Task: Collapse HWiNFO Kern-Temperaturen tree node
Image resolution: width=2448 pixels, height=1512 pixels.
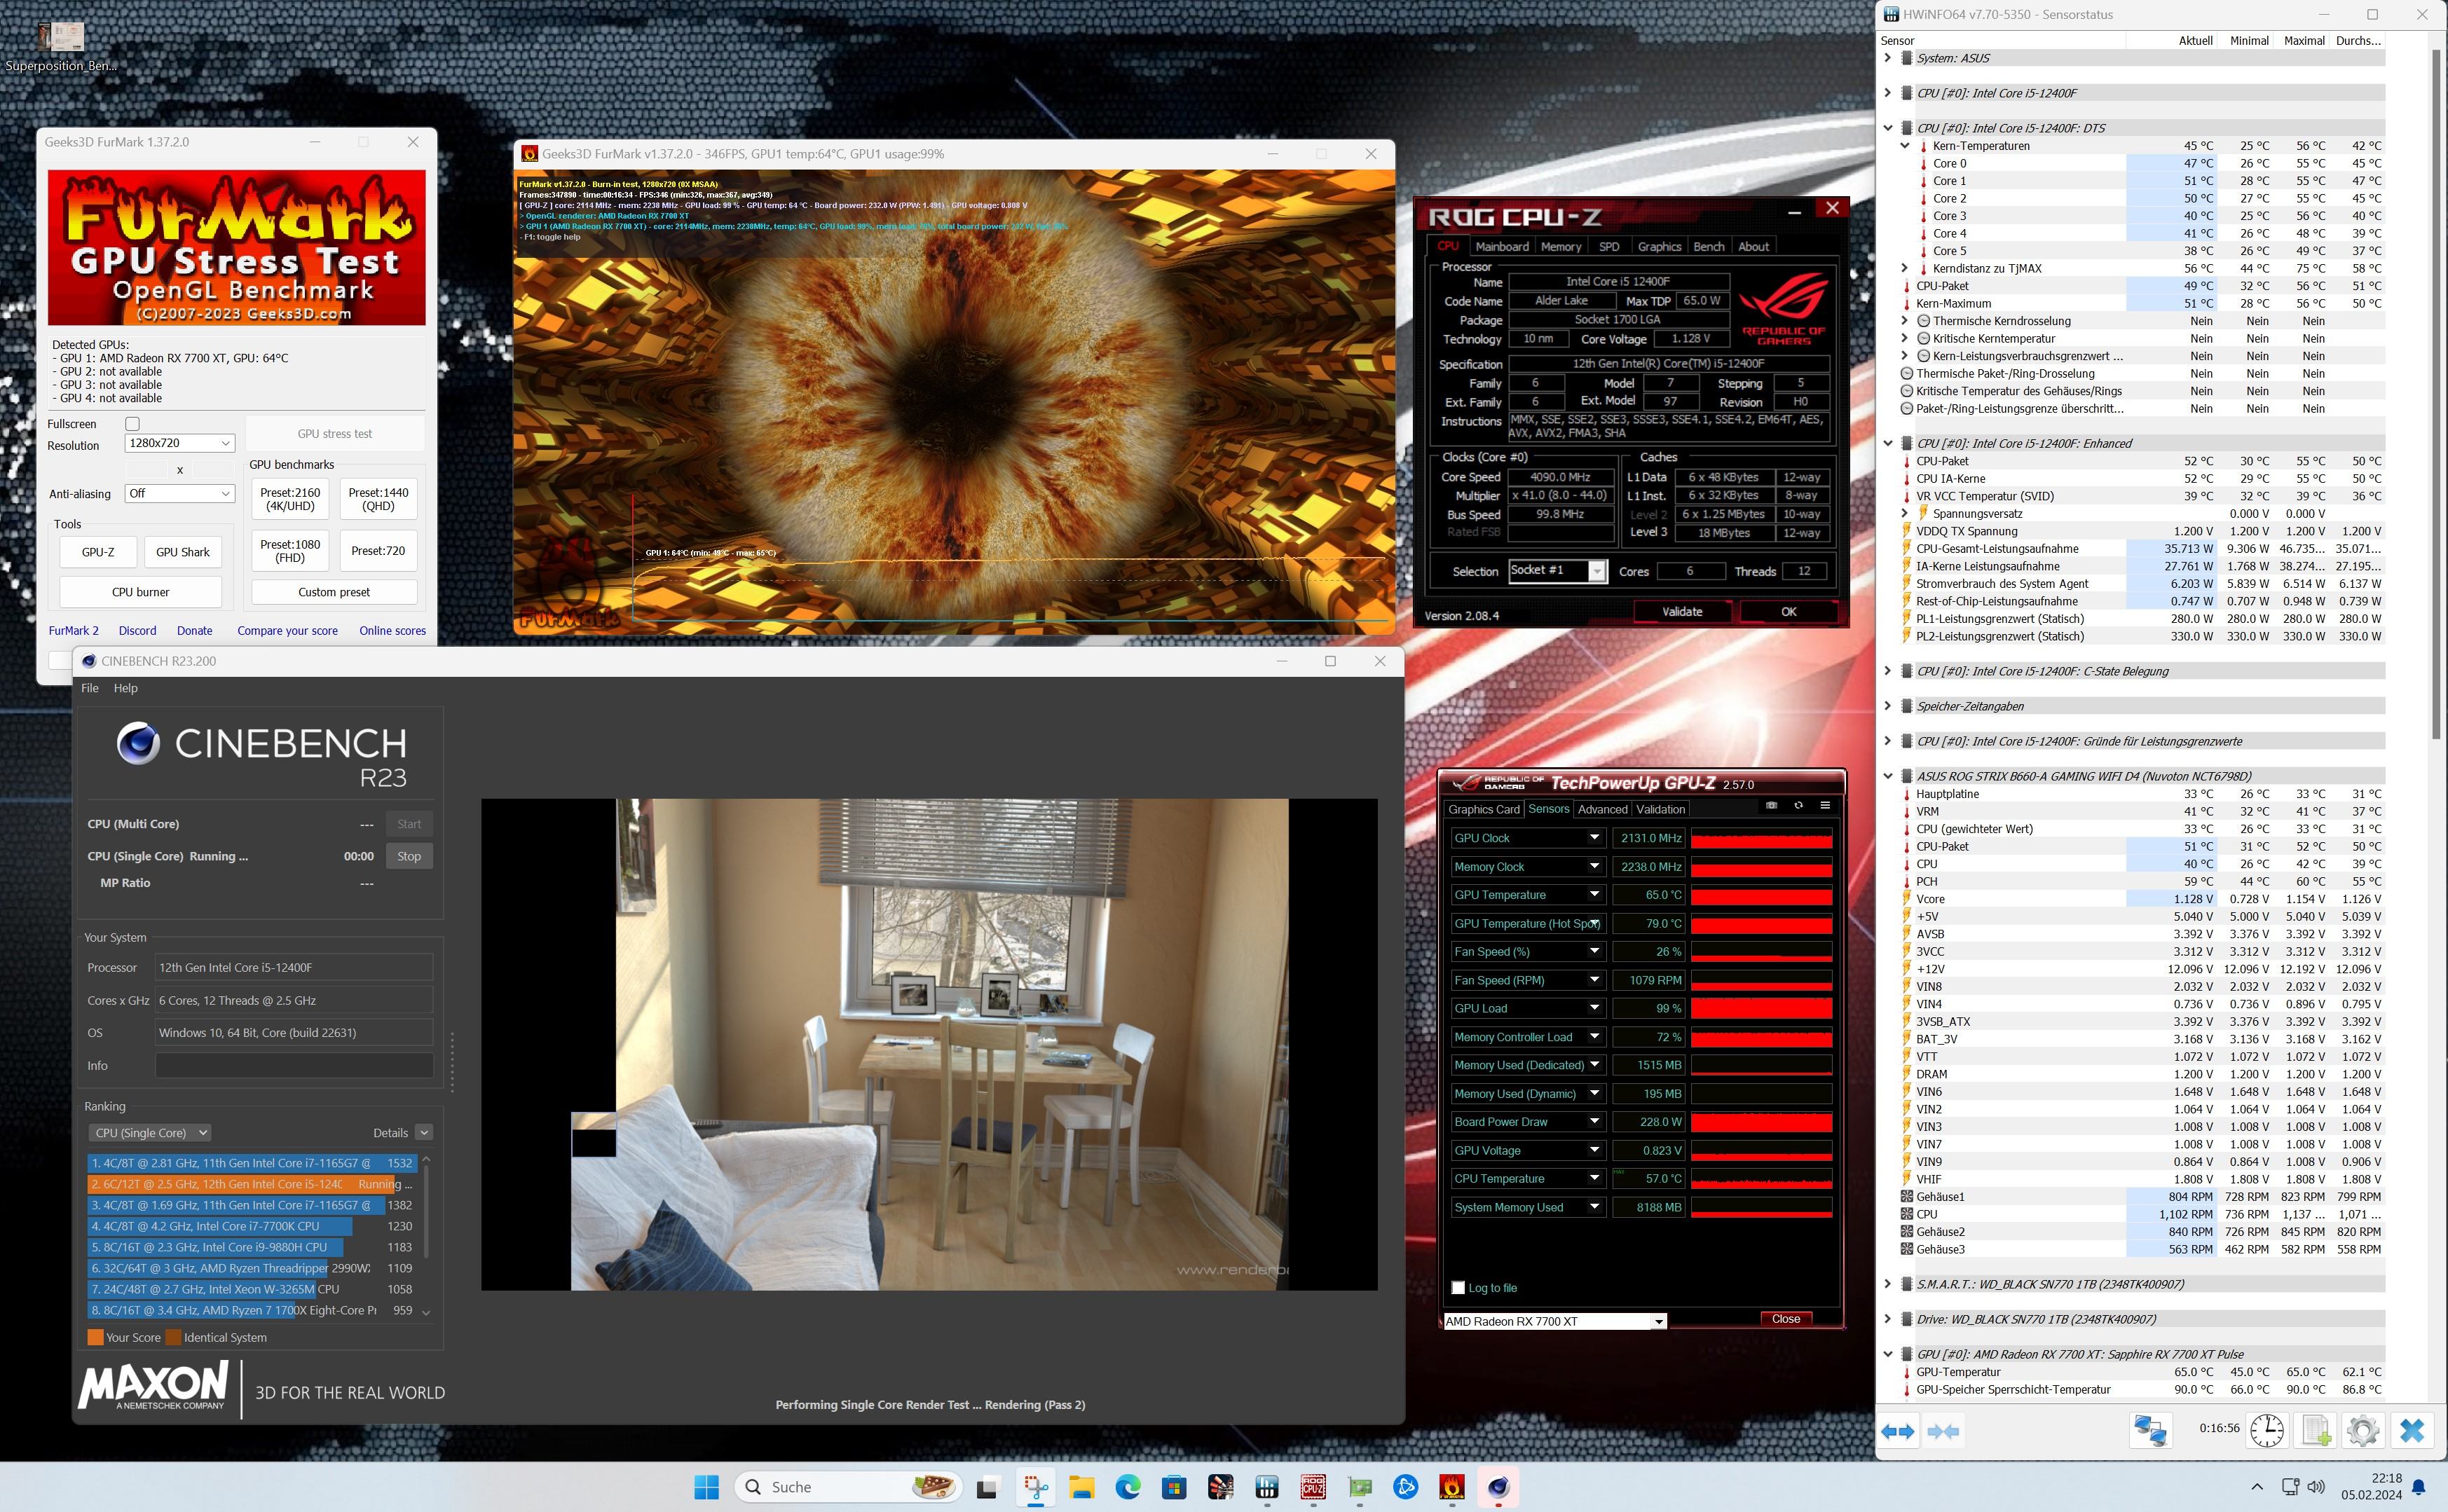Action: point(1905,146)
